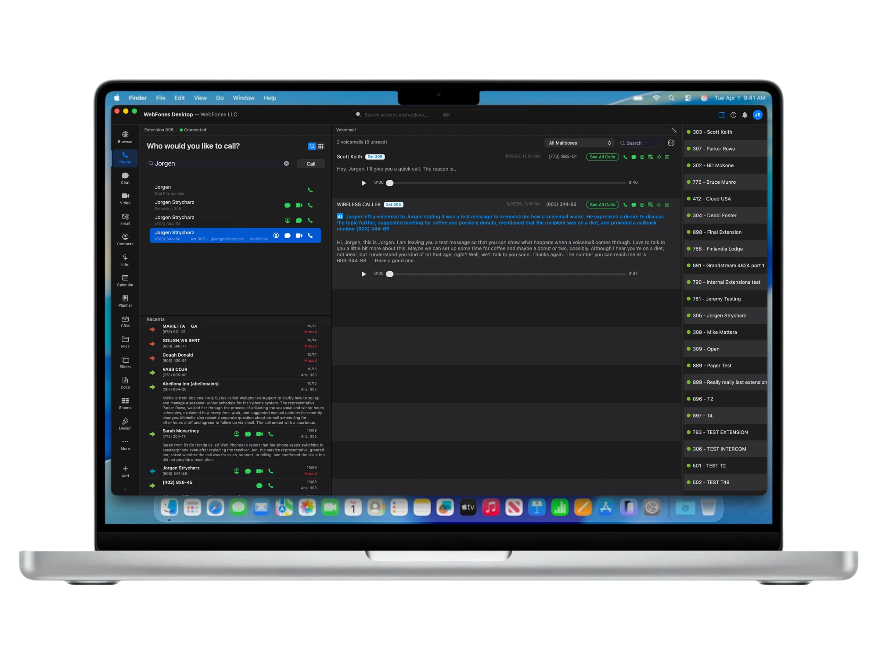Expand the Voicemail panel to fullscreen
Image resolution: width=878 pixels, height=658 pixels.
point(674,130)
